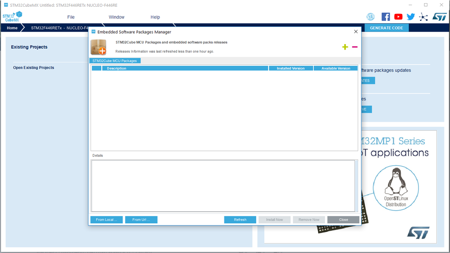Click the Twitter bird icon
This screenshot has height=253, width=450.
point(411,17)
